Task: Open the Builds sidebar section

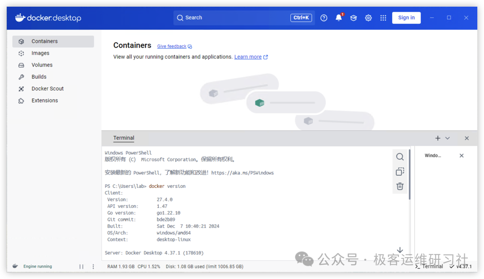Action: pyautogui.click(x=53, y=76)
